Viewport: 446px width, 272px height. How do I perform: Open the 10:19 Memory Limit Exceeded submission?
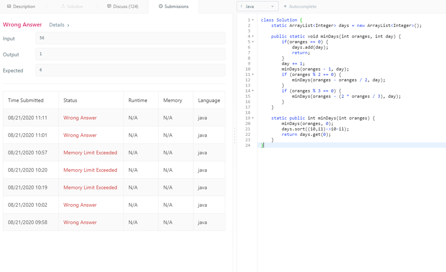pos(90,188)
